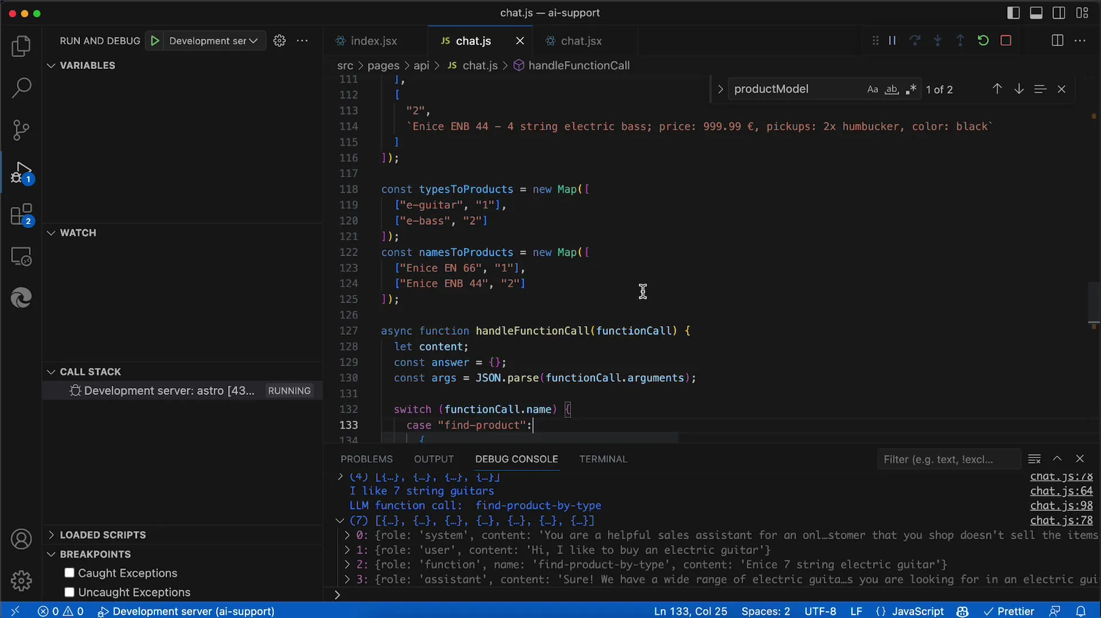
Task: Restart the debug session
Action: click(983, 41)
